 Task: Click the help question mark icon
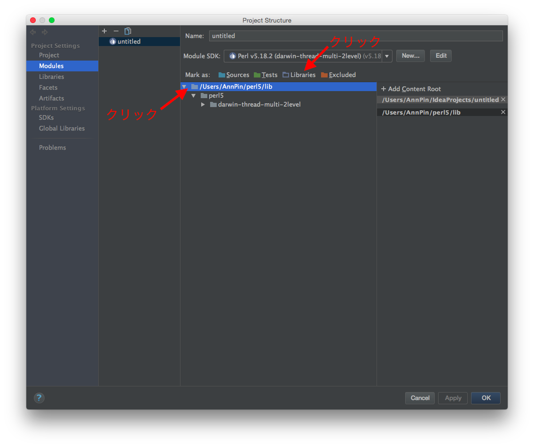(39, 398)
